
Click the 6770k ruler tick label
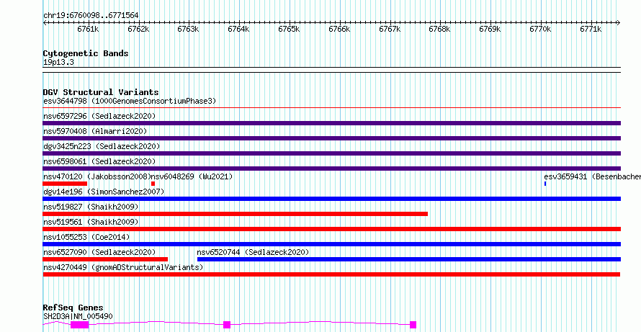[x=540, y=29]
